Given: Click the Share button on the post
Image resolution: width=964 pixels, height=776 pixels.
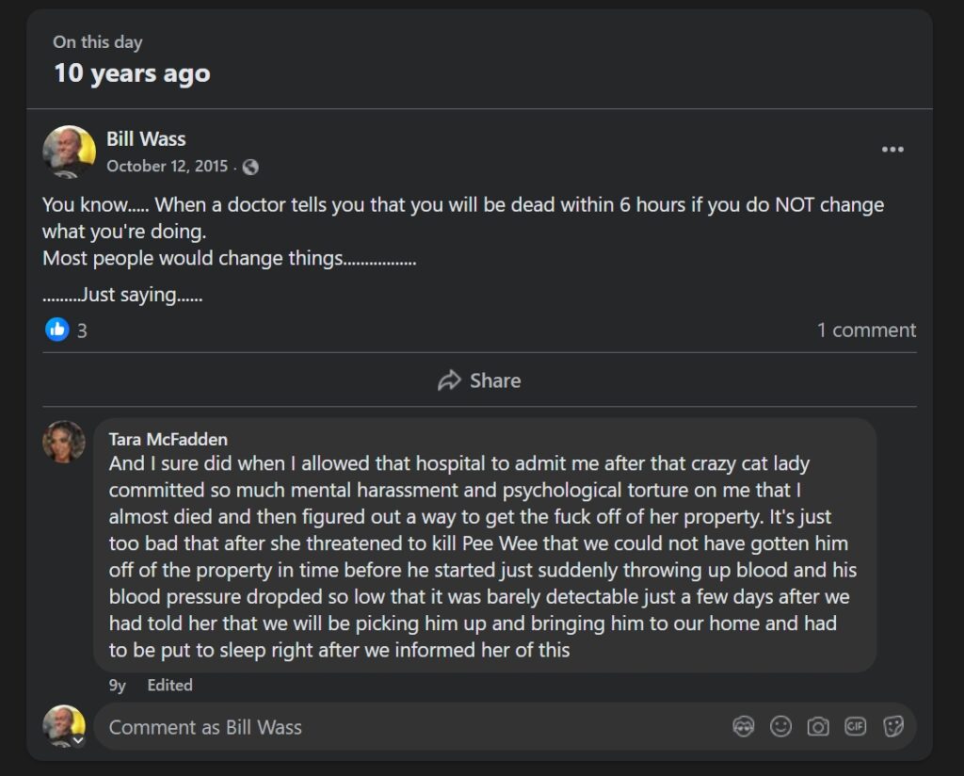Looking at the screenshot, I should 479,380.
